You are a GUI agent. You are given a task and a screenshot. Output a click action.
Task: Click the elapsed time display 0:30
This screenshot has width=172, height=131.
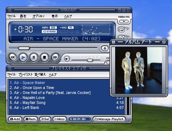[25, 29]
